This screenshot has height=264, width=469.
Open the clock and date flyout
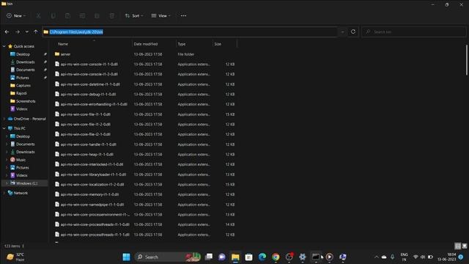click(446, 257)
